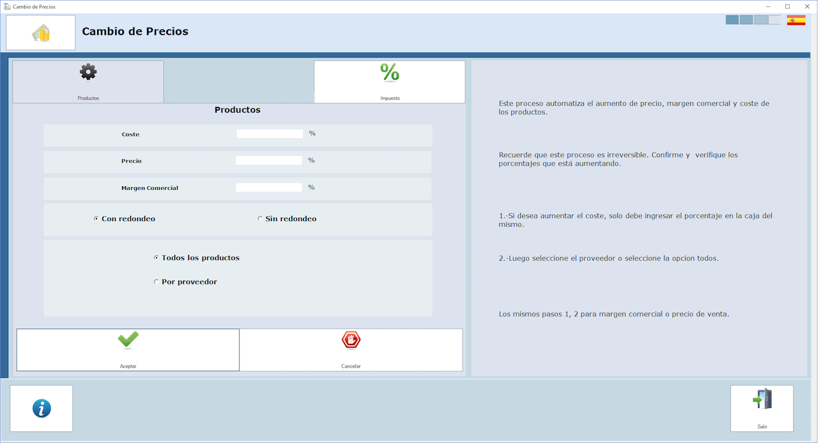The height and width of the screenshot is (443, 818).
Task: Select the second blue theme swatch
Action: pos(746,20)
